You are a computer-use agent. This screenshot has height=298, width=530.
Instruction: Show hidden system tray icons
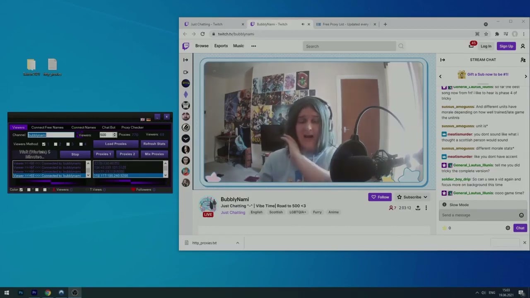(477, 293)
